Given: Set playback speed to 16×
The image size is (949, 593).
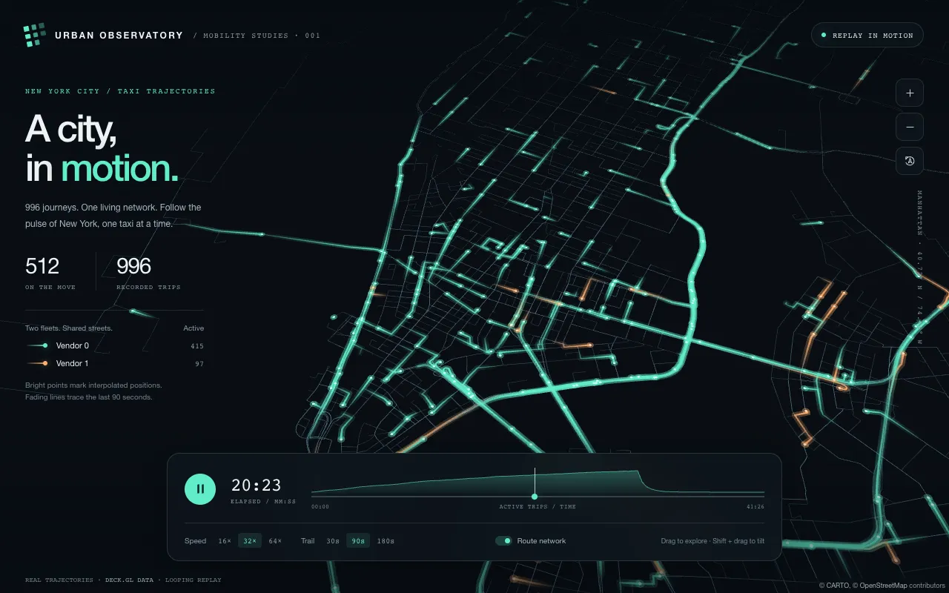Looking at the screenshot, I should tap(225, 541).
